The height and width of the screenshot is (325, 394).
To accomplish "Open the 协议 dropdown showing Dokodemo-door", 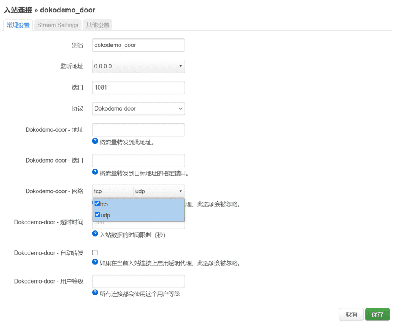I will tap(138, 109).
